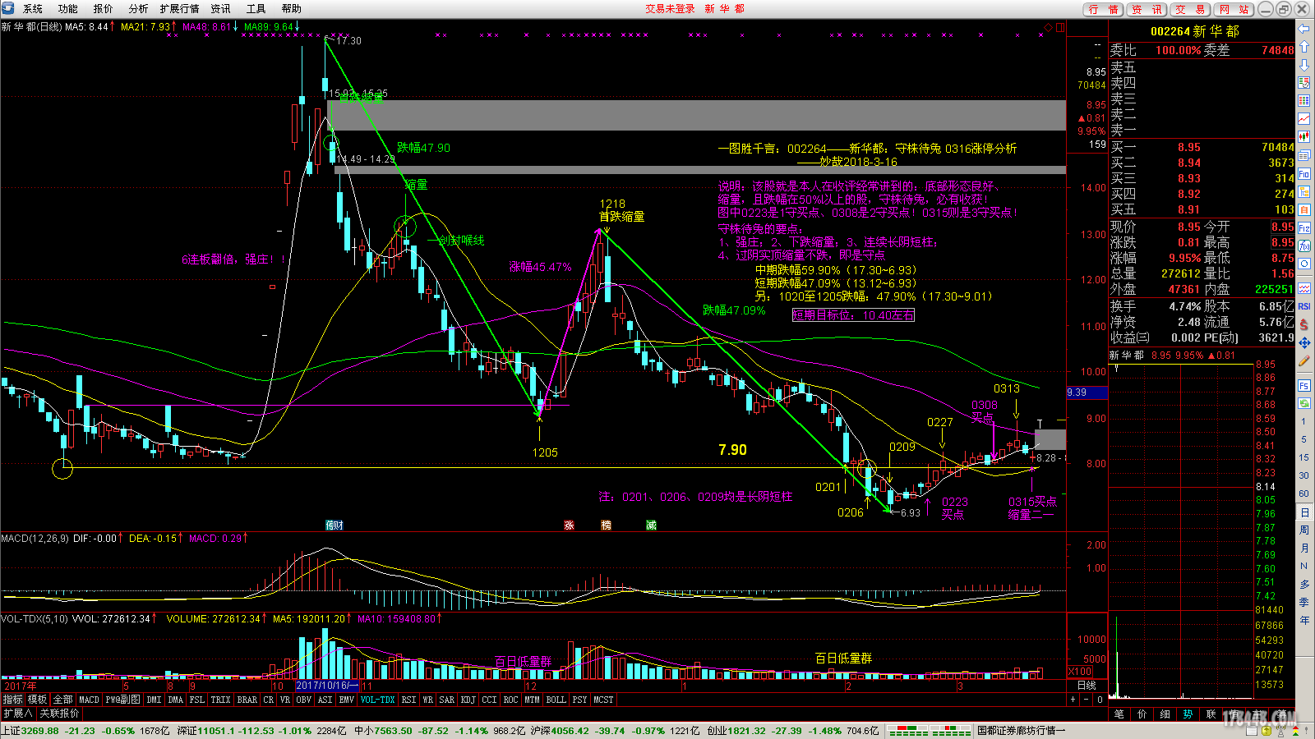Click the 网站 button at top right
Screen dimensions: 1315x739
[1234, 9]
